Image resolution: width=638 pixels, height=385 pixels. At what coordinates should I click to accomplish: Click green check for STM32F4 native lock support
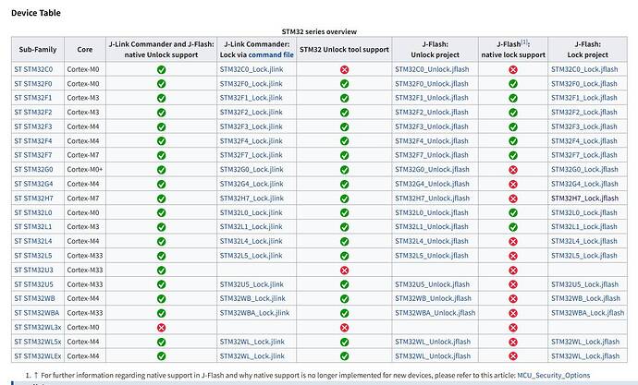513,141
